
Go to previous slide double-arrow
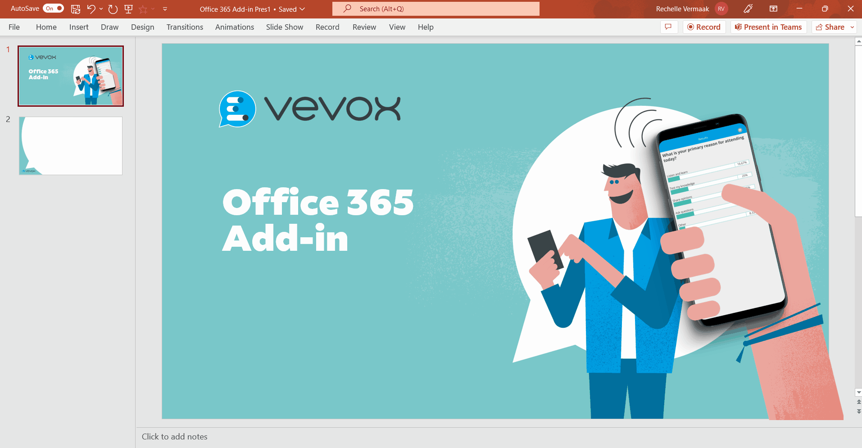(x=858, y=402)
